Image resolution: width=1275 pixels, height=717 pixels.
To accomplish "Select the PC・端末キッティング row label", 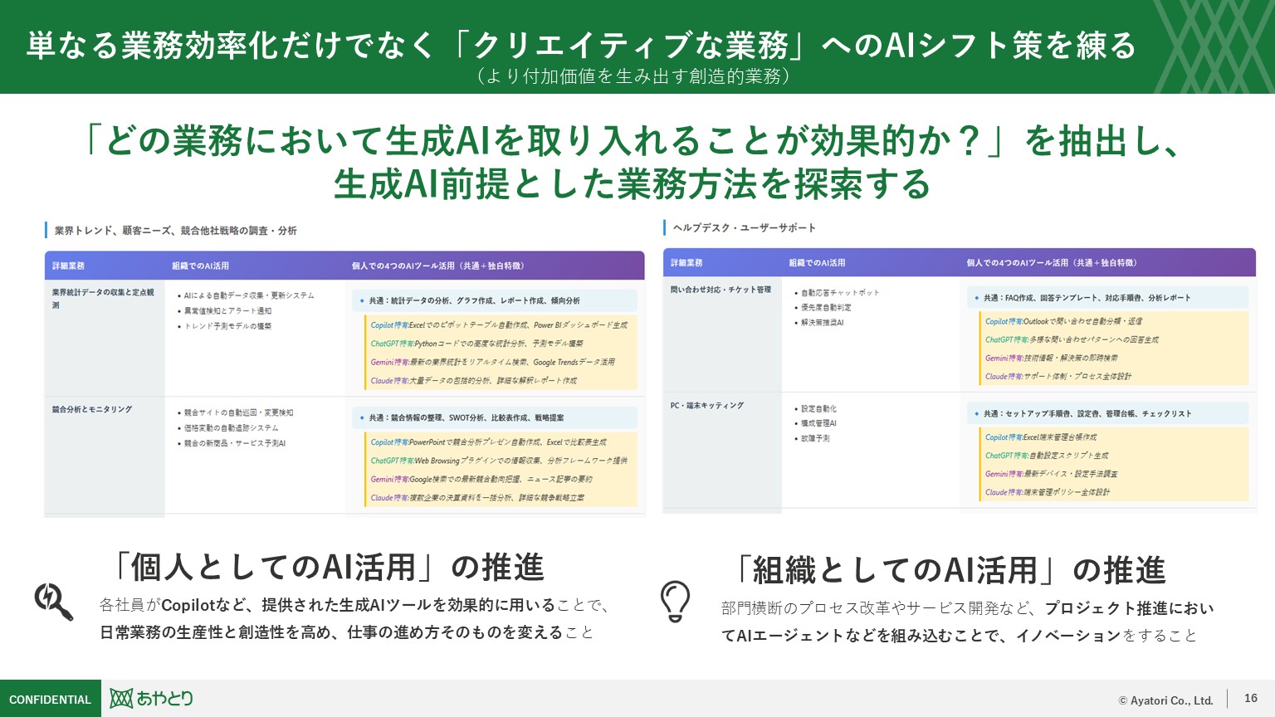I will 707,406.
